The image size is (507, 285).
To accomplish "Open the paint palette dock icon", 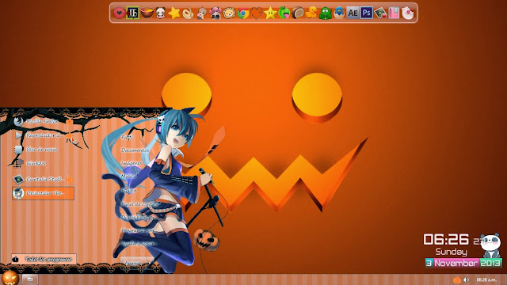I will (188, 13).
